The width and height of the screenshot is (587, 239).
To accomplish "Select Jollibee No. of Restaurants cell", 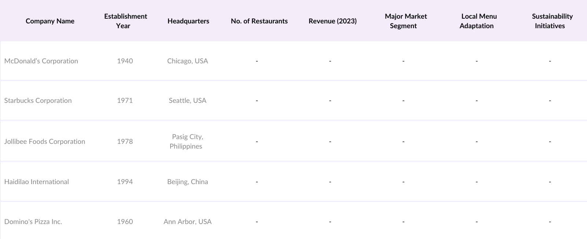I will [x=257, y=141].
